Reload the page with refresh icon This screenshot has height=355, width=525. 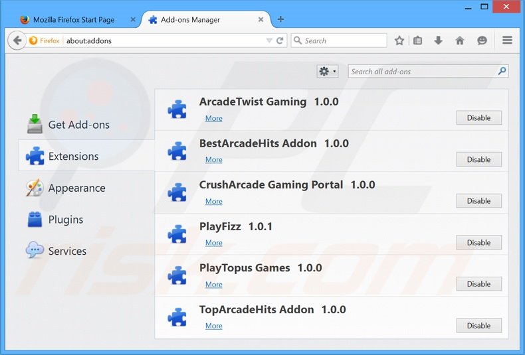pos(280,40)
